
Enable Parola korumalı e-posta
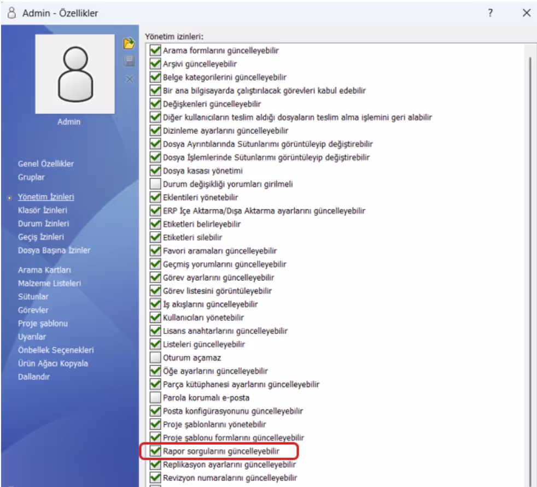[155, 397]
